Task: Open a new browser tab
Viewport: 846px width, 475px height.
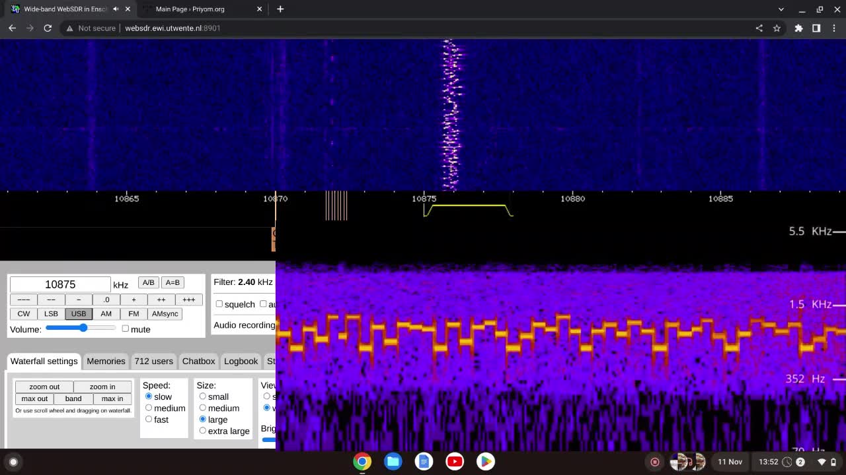Action: (280, 9)
